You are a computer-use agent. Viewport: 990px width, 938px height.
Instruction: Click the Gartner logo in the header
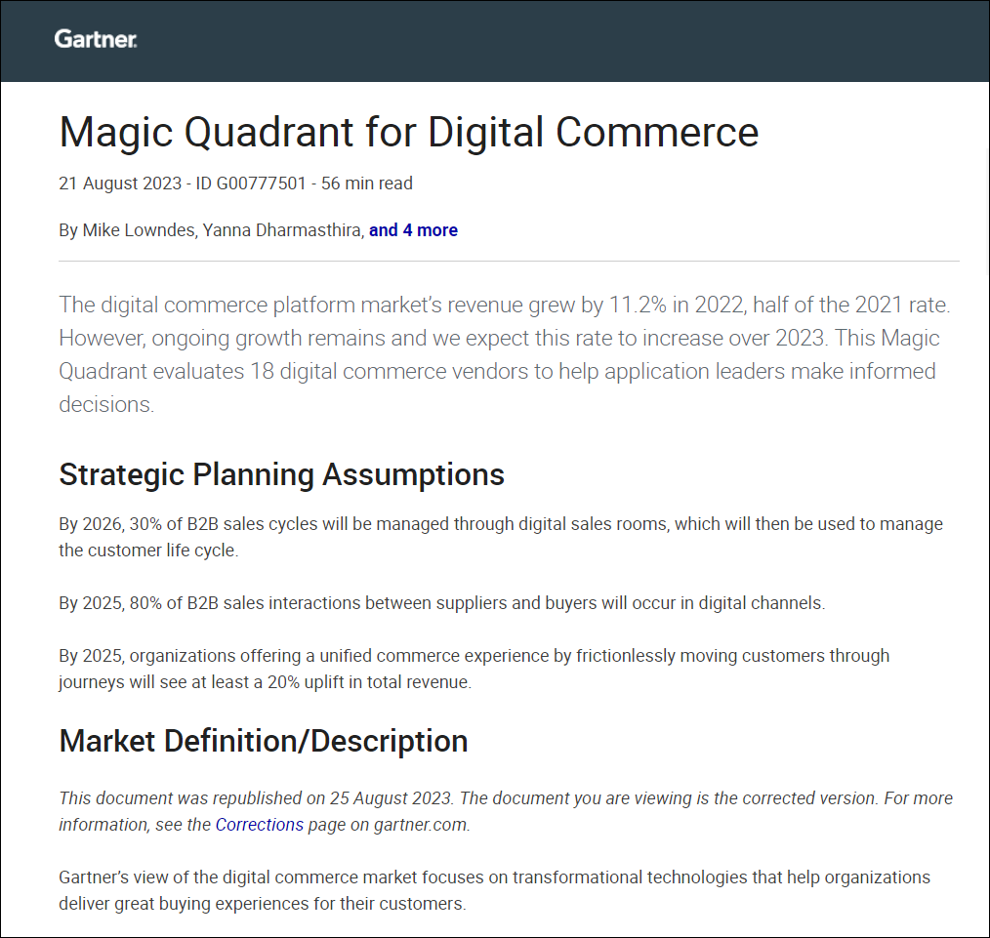point(95,39)
